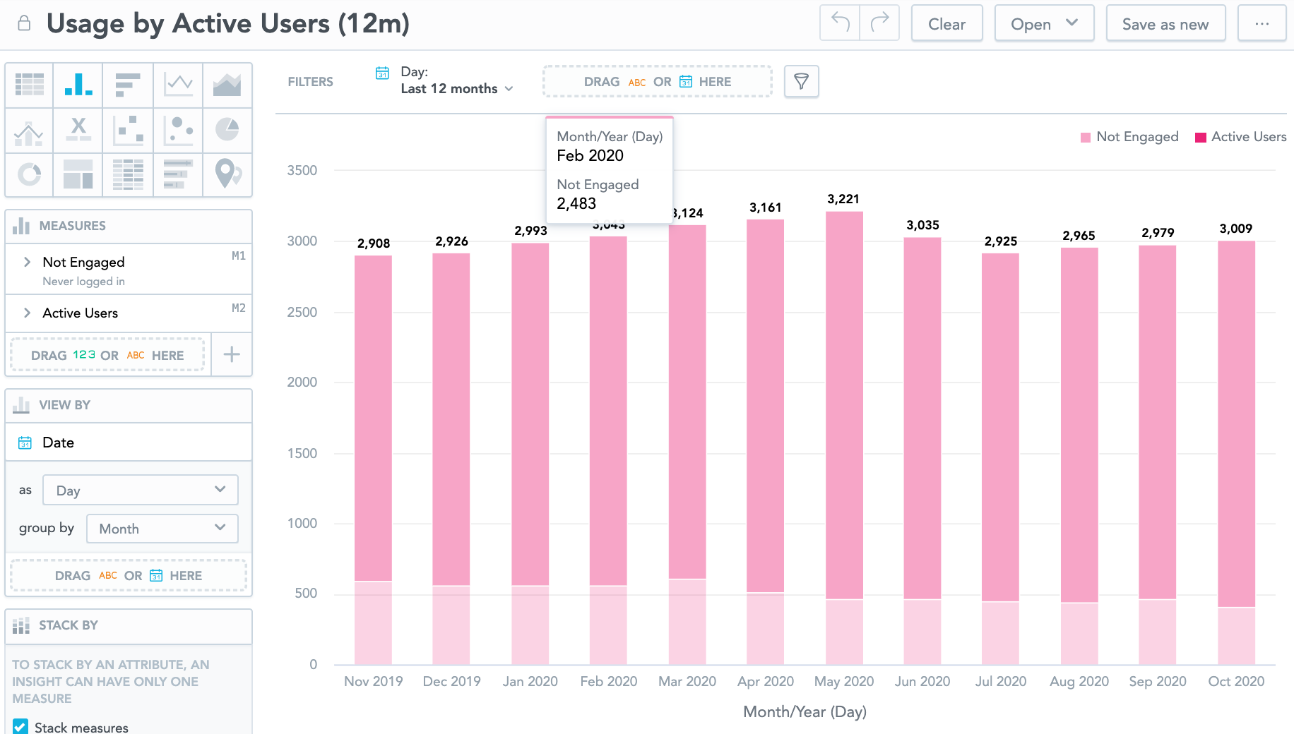This screenshot has width=1294, height=734.
Task: Select the line chart visualization
Action: [178, 85]
